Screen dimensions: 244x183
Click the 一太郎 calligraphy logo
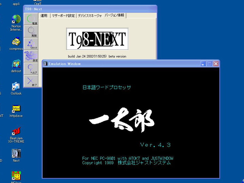122,120
